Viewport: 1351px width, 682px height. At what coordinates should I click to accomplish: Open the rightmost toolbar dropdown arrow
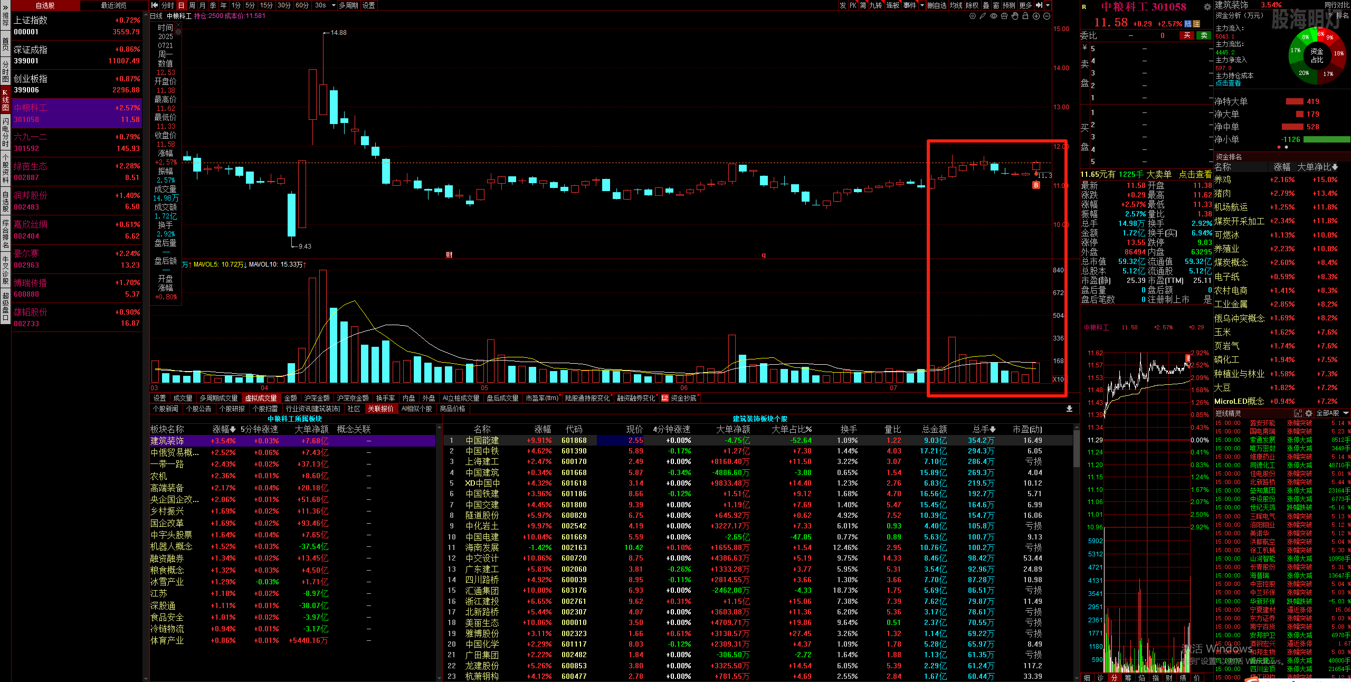click(x=1048, y=5)
